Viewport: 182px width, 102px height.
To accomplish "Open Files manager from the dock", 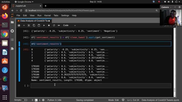I will (5, 43).
